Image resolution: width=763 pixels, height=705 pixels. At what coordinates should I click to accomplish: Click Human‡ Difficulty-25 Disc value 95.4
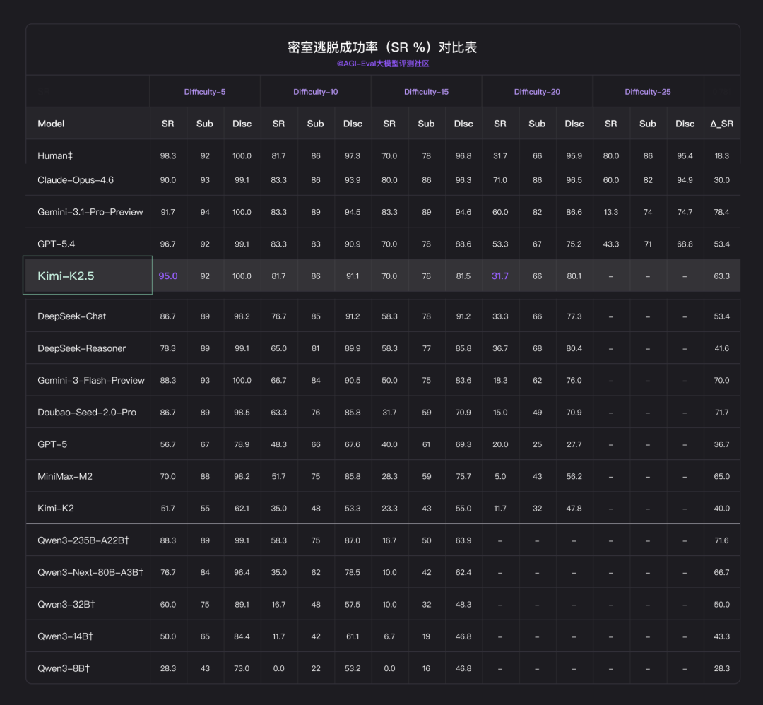(685, 155)
